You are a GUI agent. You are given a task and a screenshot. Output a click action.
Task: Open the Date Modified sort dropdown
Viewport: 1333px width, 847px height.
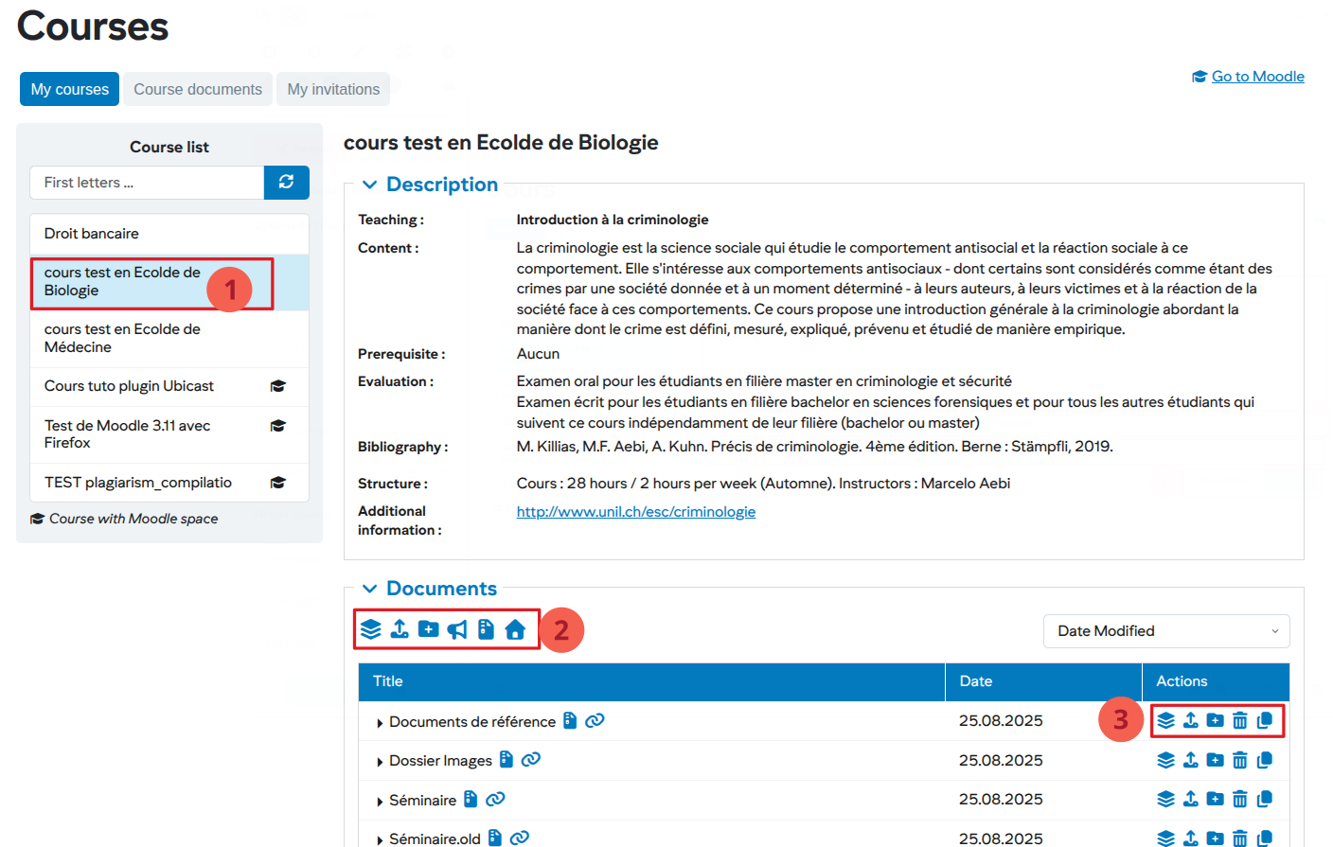pyautogui.click(x=1165, y=631)
